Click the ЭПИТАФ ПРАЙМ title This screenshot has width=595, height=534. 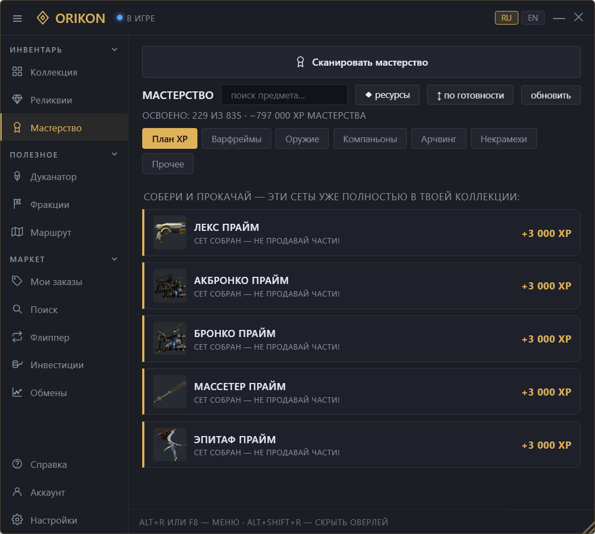click(235, 439)
